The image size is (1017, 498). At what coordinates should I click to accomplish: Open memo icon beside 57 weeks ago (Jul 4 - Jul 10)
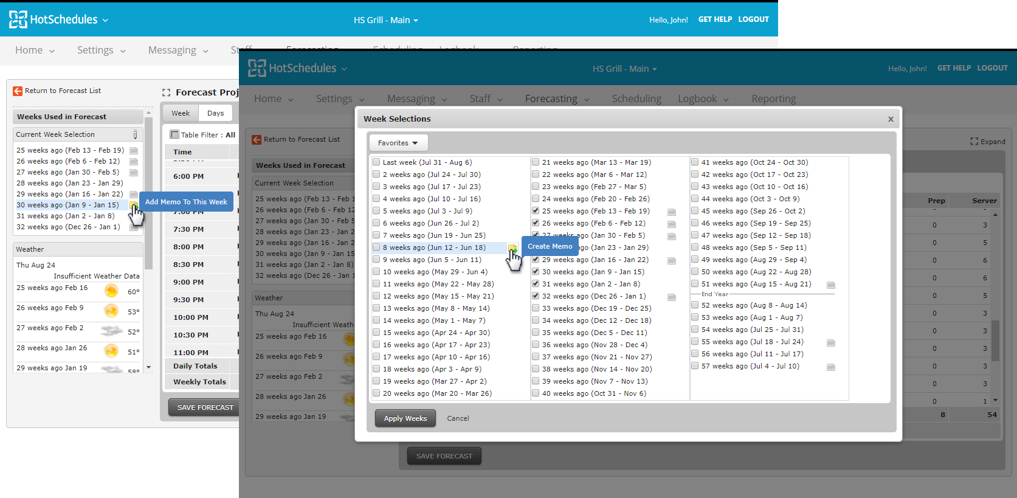[x=831, y=367]
